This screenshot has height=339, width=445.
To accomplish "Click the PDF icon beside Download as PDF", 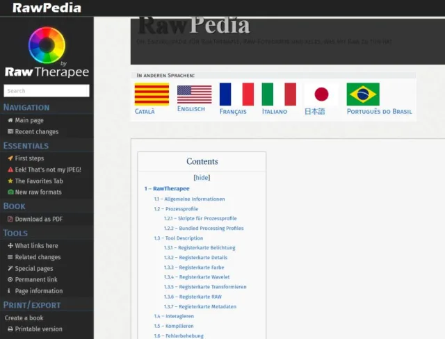I will point(10,219).
